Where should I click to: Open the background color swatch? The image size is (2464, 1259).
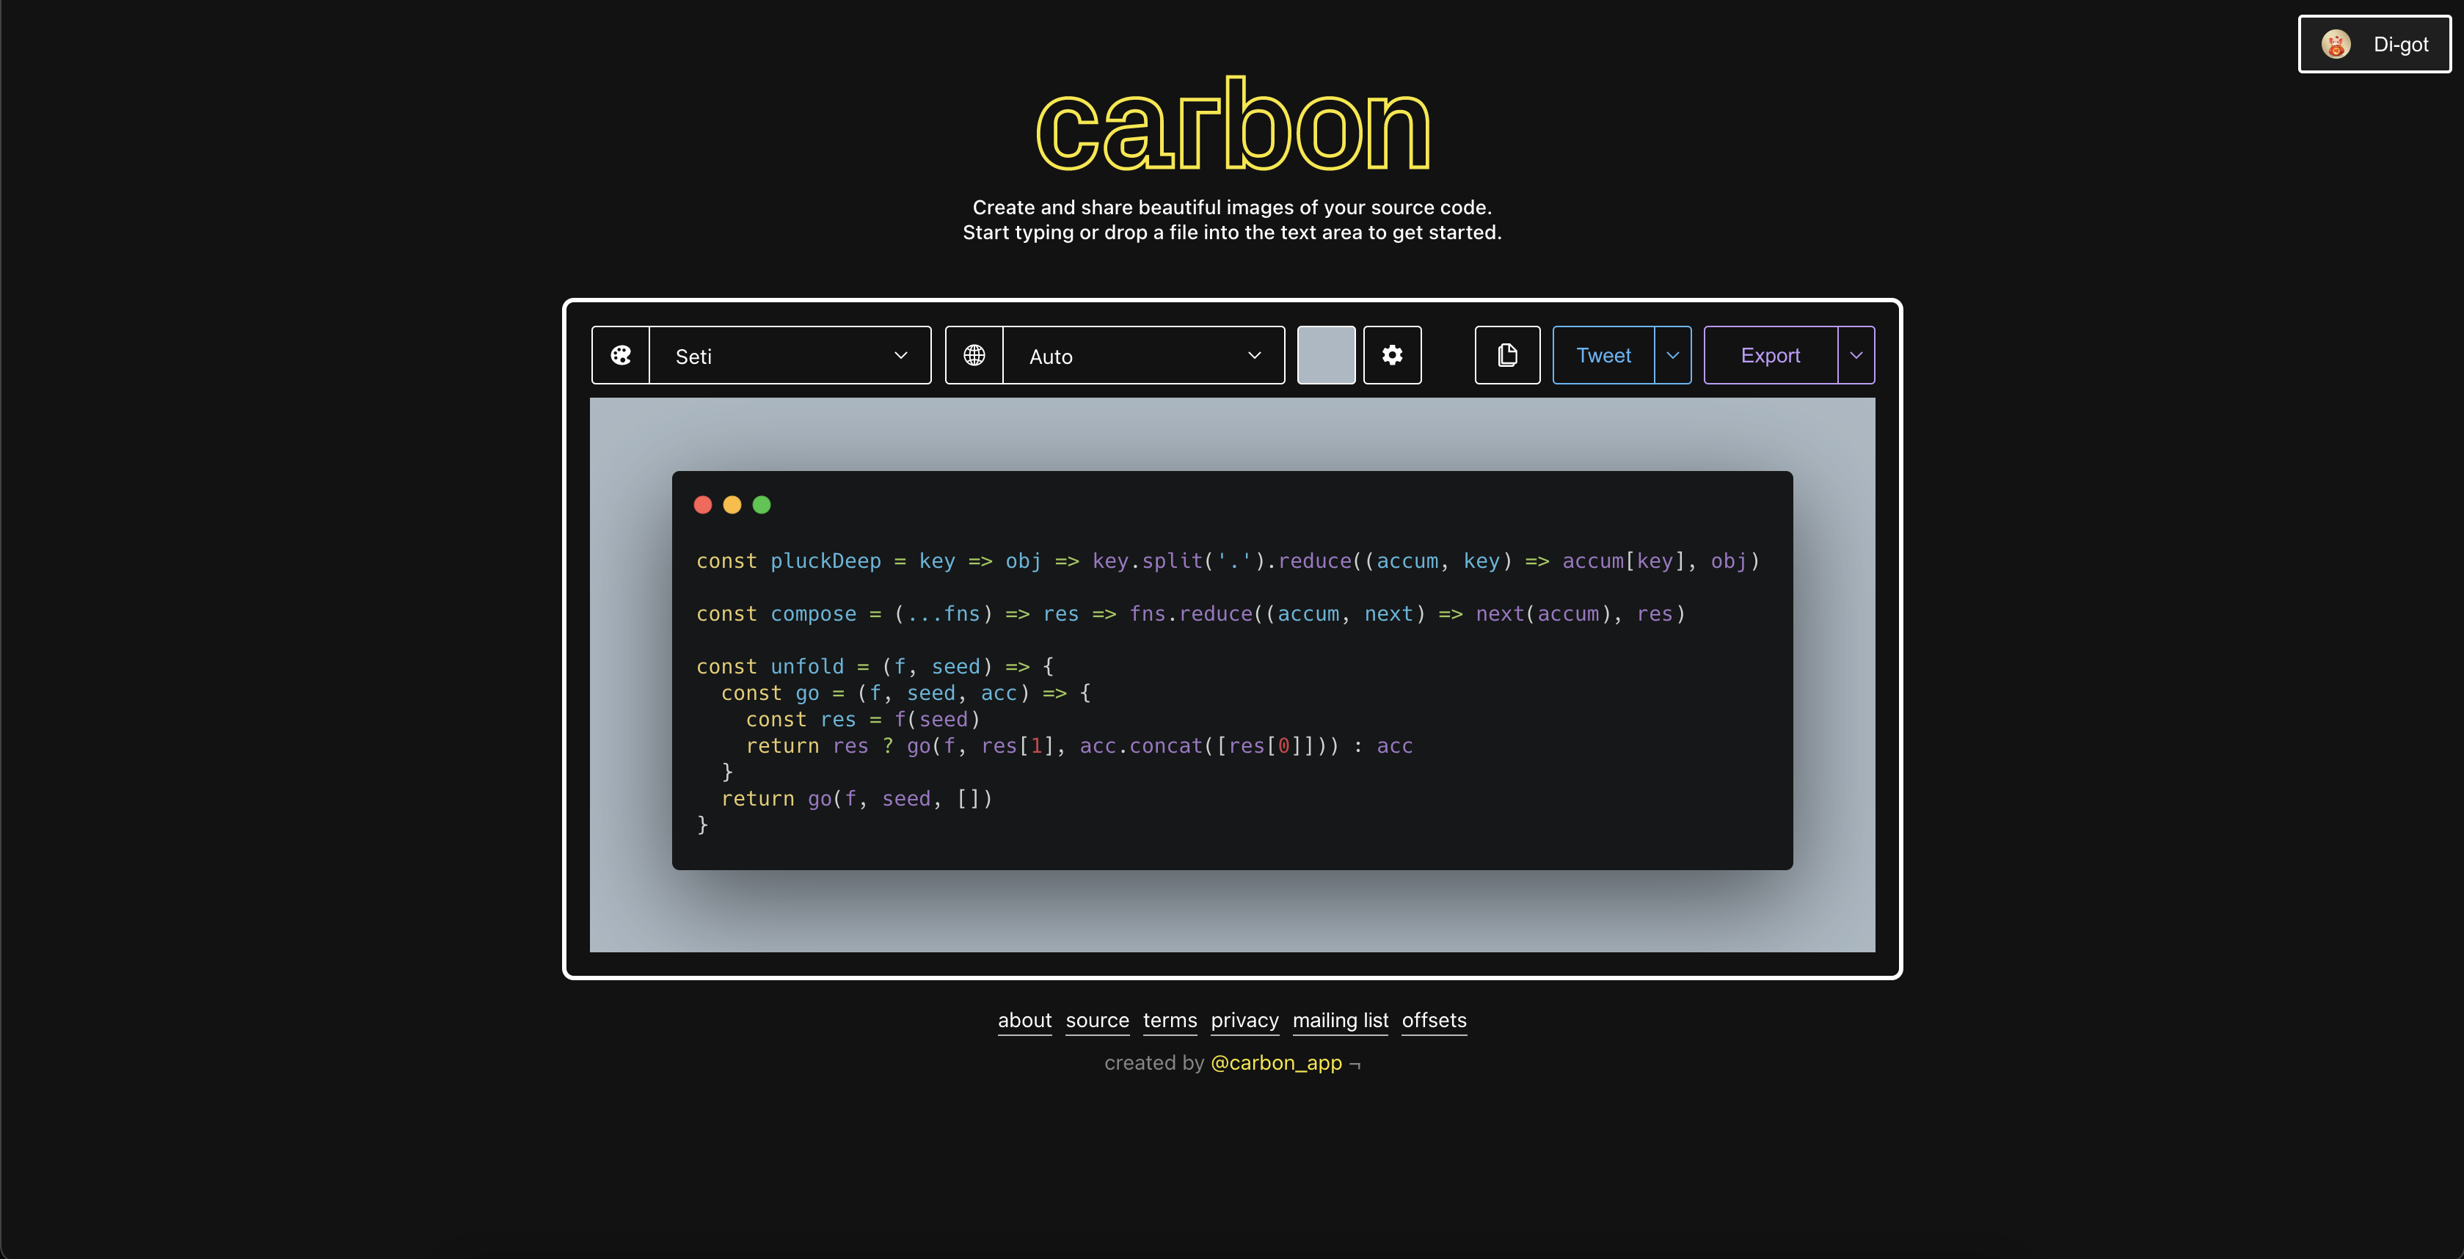1326,355
